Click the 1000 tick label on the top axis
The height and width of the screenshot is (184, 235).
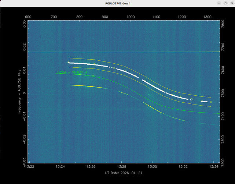click(x=131, y=17)
